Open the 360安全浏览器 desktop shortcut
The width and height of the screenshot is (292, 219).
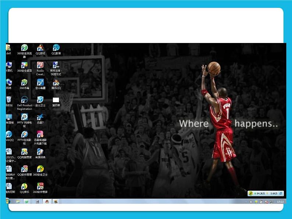click(x=24, y=48)
